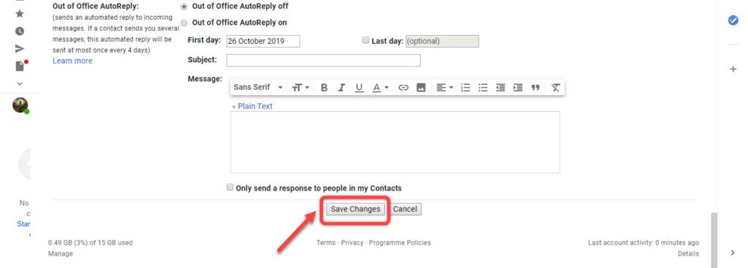This screenshot has height=268, width=748.
Task: Insert a link with the link icon
Action: 403,88
